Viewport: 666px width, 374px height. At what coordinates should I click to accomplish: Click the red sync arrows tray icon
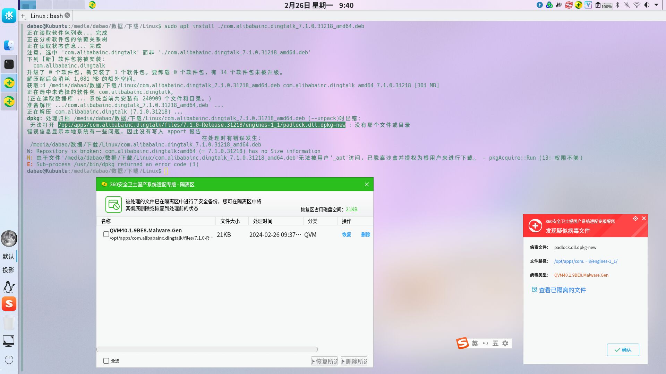[569, 5]
